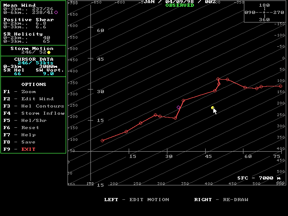Screen dimensions: 288x216
Task: Click the CURSOR DATA heading
Action: tap(34, 59)
